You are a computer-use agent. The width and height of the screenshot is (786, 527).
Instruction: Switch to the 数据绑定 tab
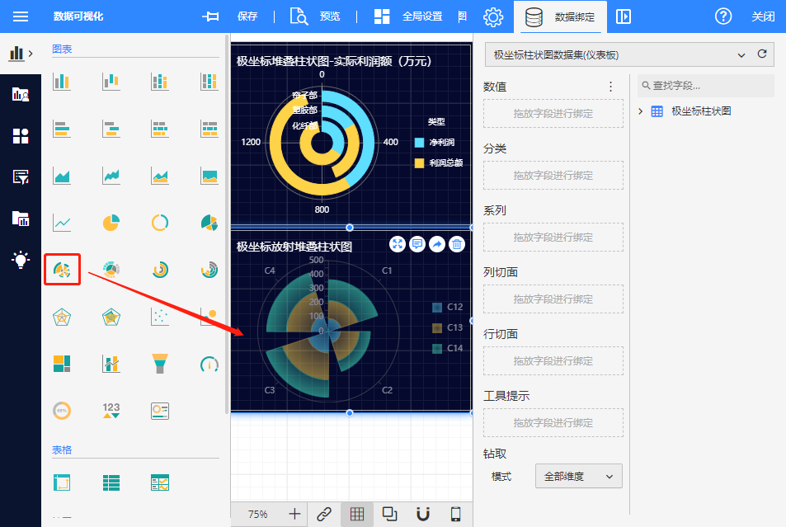[561, 16]
